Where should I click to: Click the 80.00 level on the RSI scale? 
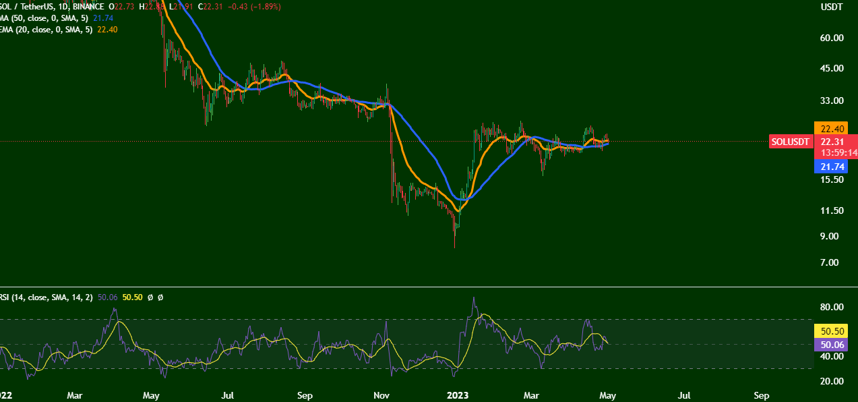tap(832, 307)
